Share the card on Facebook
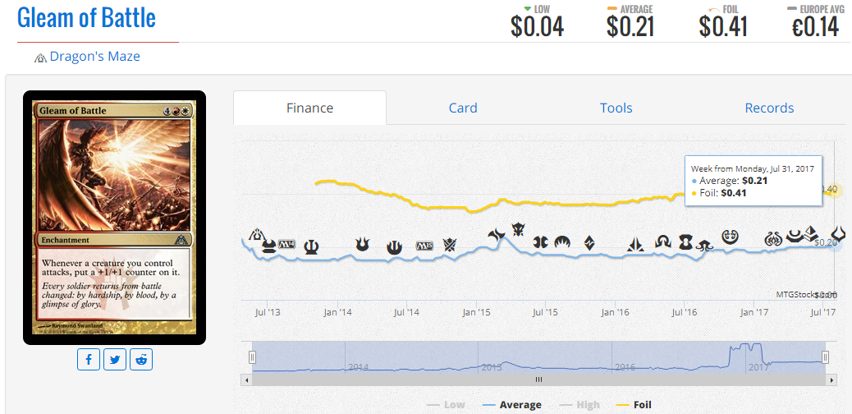Viewport: 852px width, 414px height. point(89,360)
